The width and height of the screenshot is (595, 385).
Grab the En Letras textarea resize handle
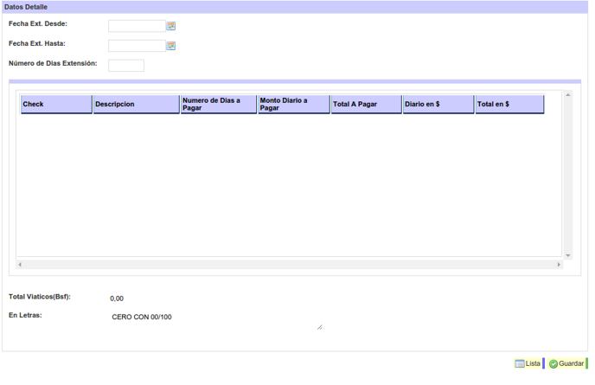(320, 327)
